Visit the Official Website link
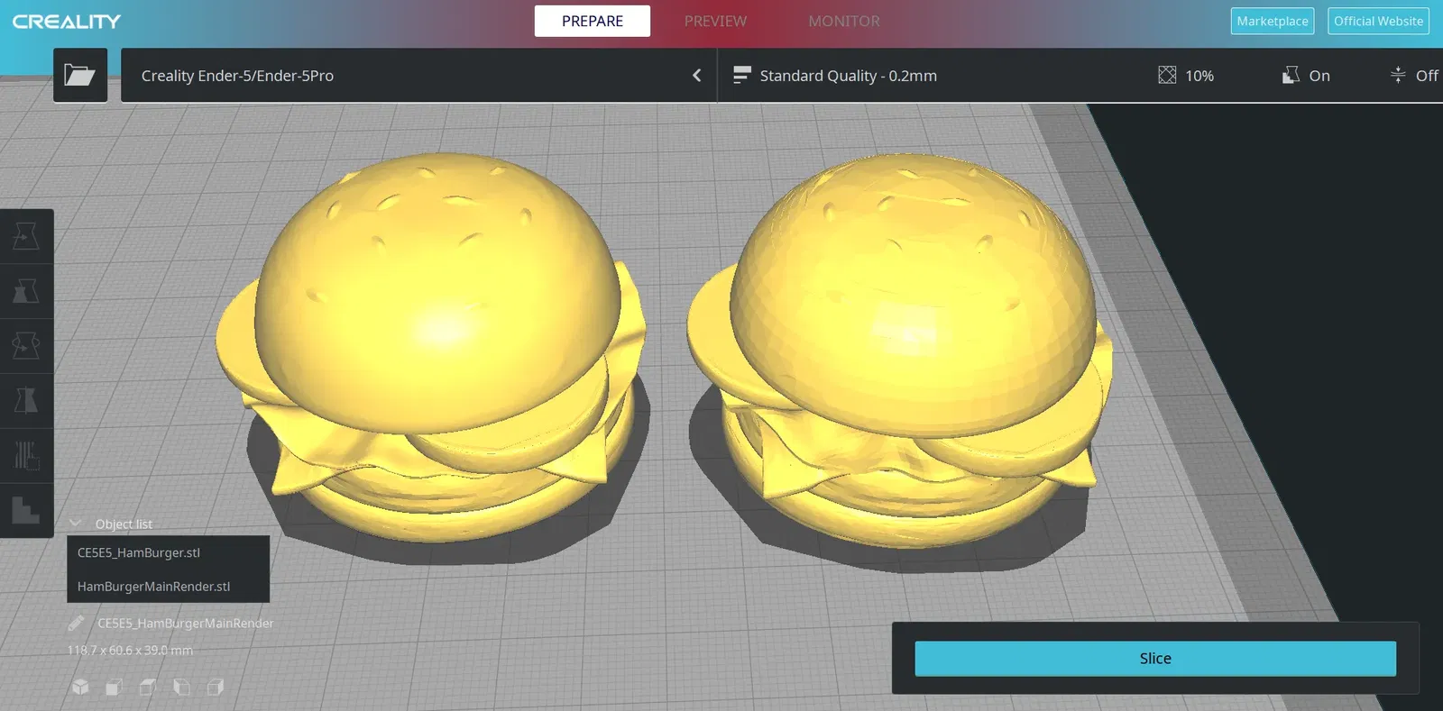The width and height of the screenshot is (1443, 711). click(x=1378, y=21)
